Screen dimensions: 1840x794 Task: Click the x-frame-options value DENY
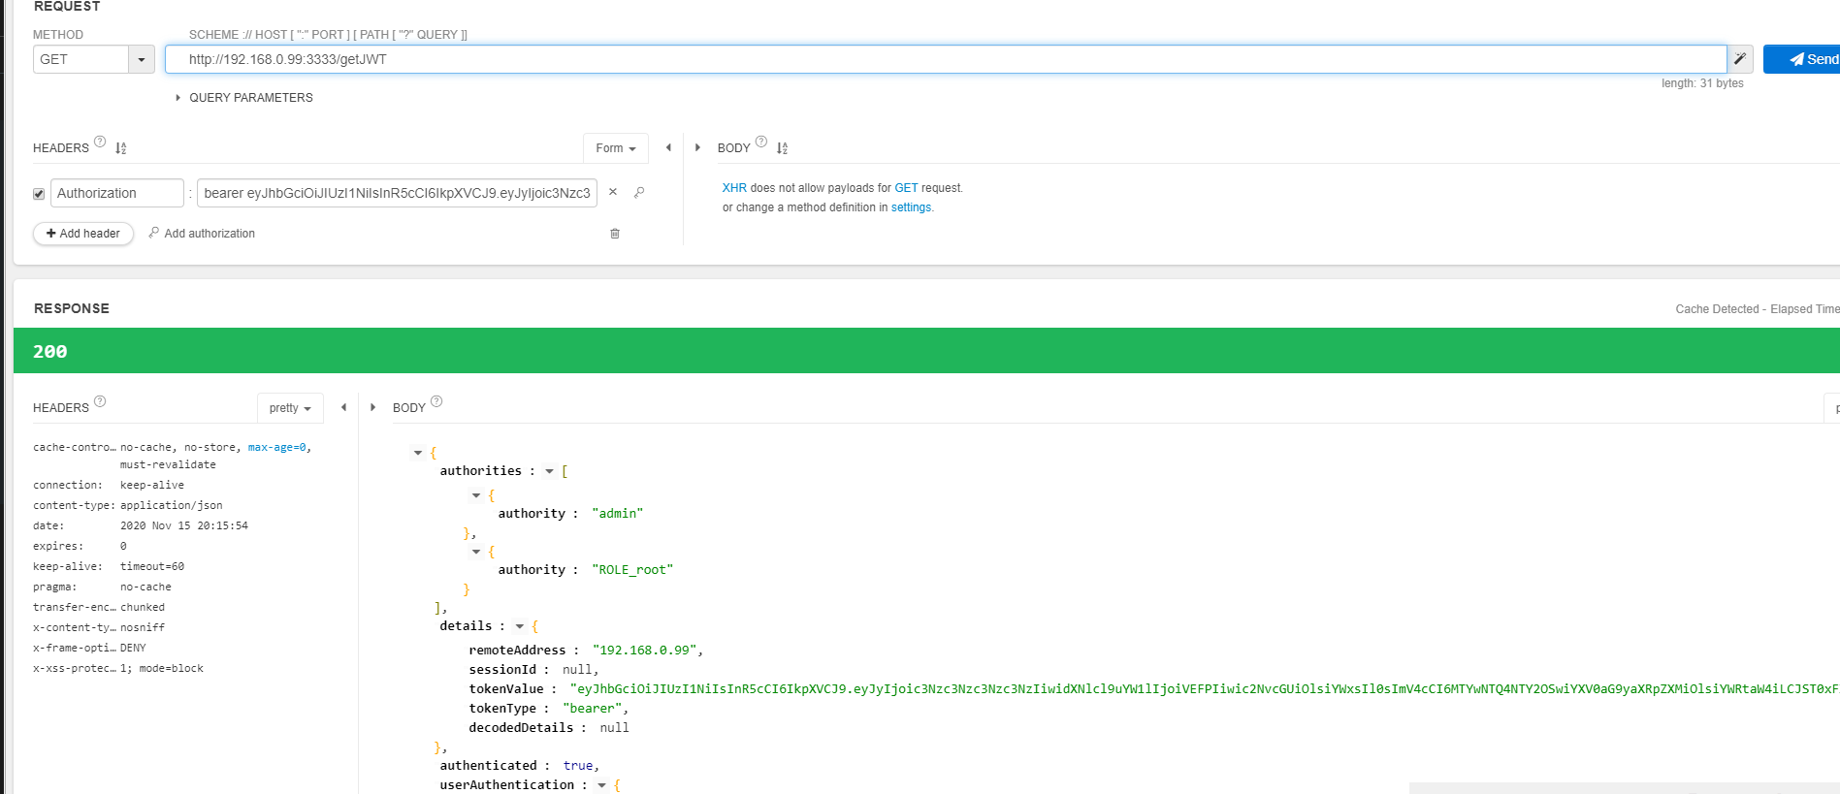click(133, 648)
